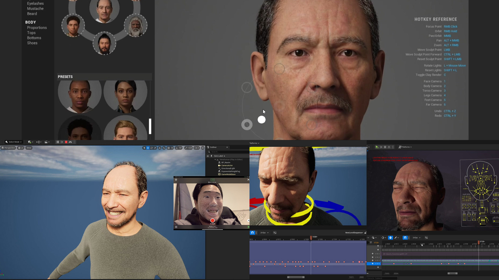This screenshot has width=499, height=280.
Task: Open the Proportions body category
Action: click(37, 28)
